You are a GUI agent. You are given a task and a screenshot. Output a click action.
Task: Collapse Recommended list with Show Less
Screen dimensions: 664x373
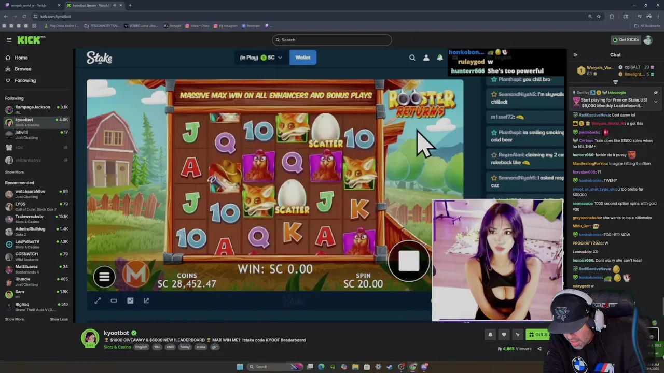coord(59,319)
